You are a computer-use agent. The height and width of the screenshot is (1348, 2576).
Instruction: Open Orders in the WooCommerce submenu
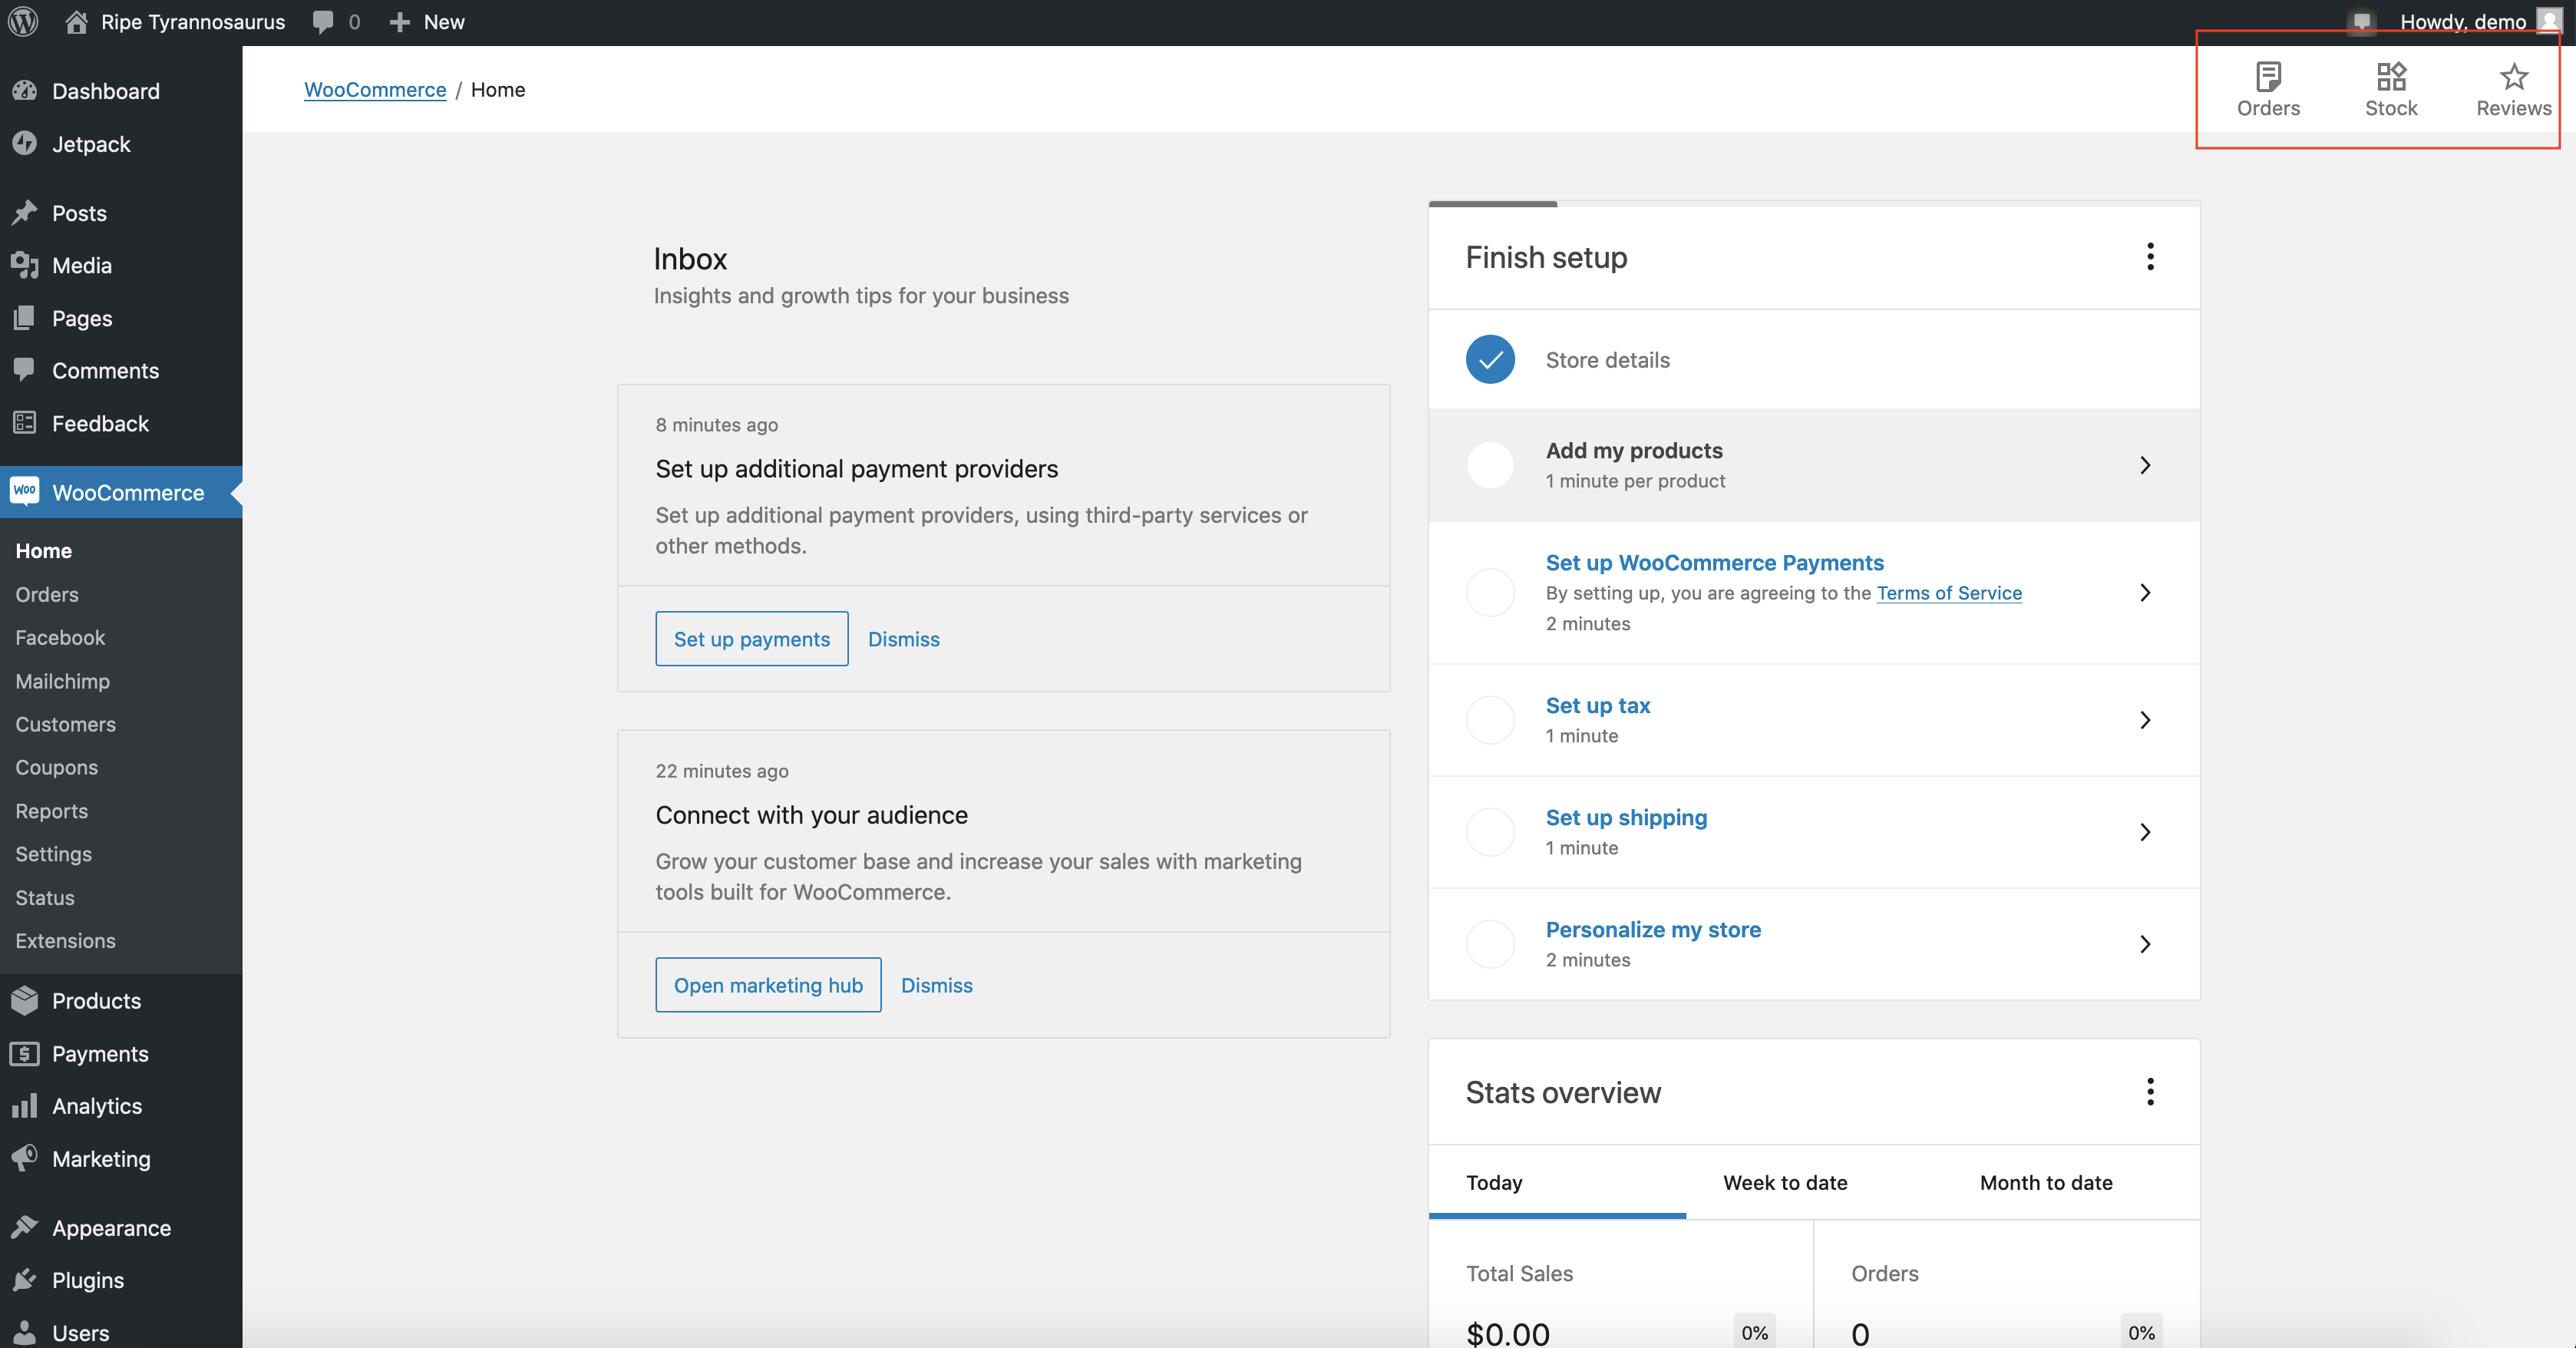pyautogui.click(x=47, y=594)
